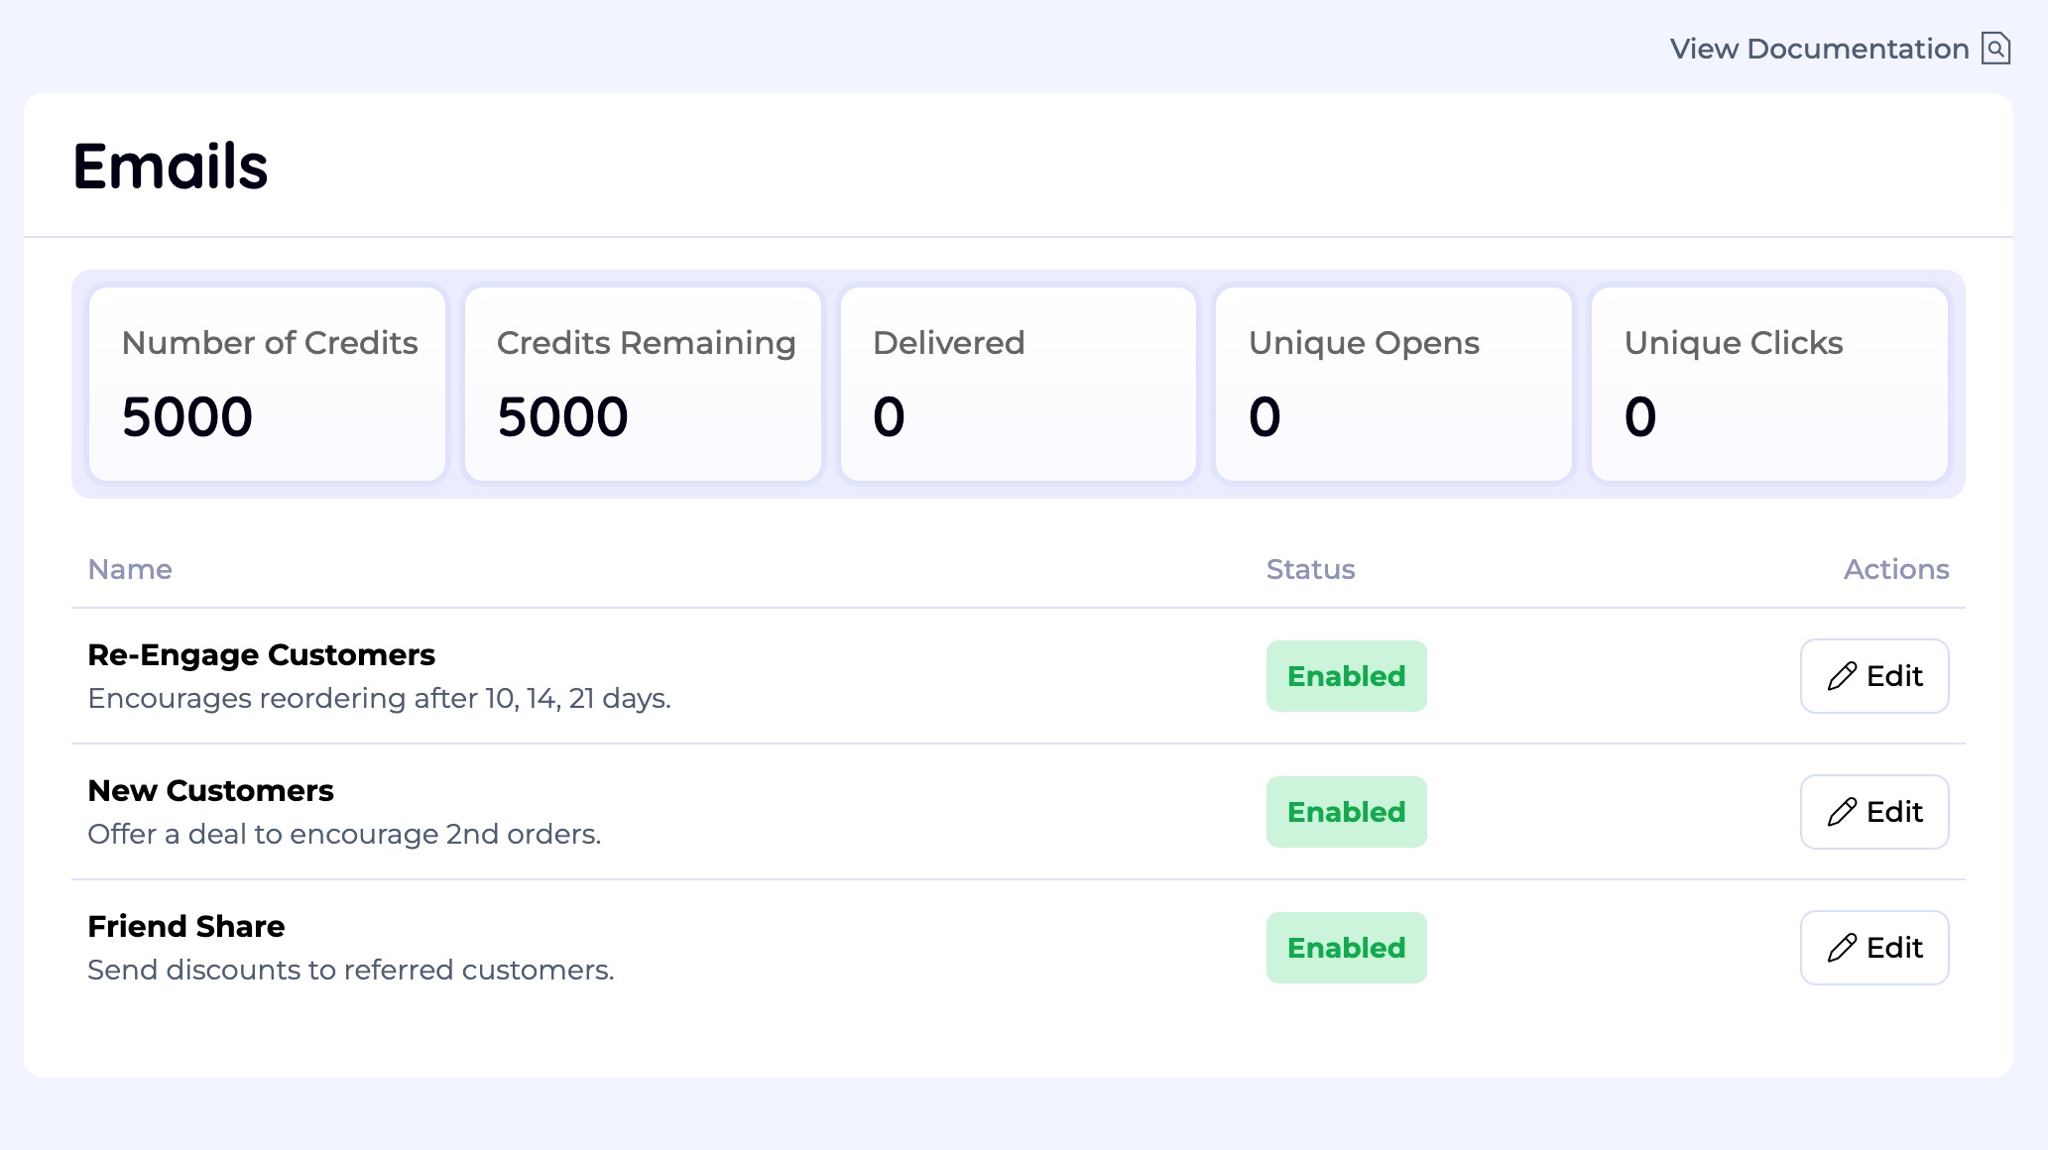
Task: Click pencil icon for Re-Engage Customers
Action: tap(1842, 676)
